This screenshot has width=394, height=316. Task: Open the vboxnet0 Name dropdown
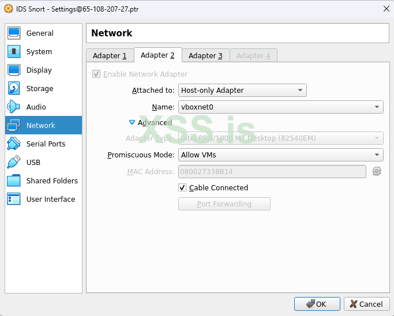[281, 107]
